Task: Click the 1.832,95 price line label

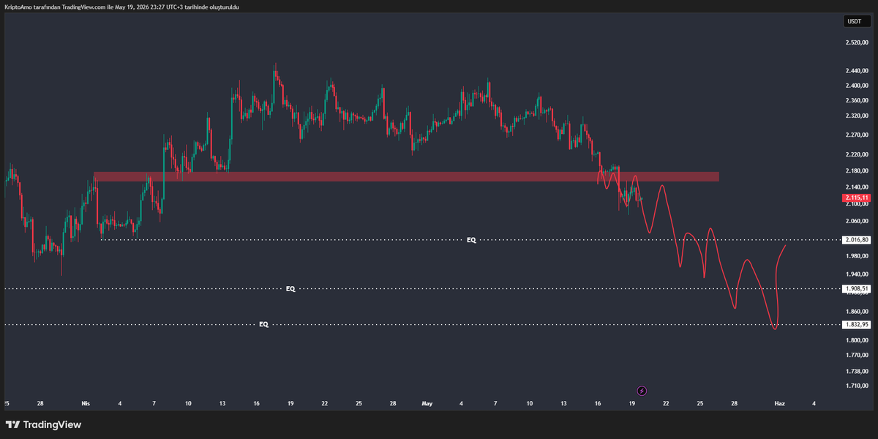Action: click(857, 324)
